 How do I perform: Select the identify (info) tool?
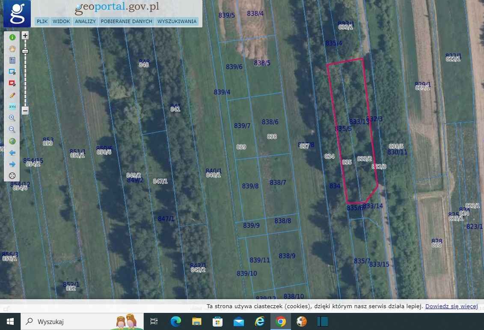12,37
